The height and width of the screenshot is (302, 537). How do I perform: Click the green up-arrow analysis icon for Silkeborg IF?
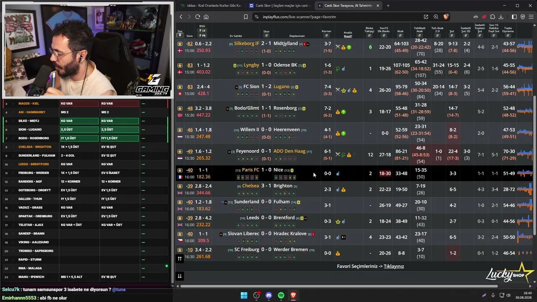tap(349, 47)
